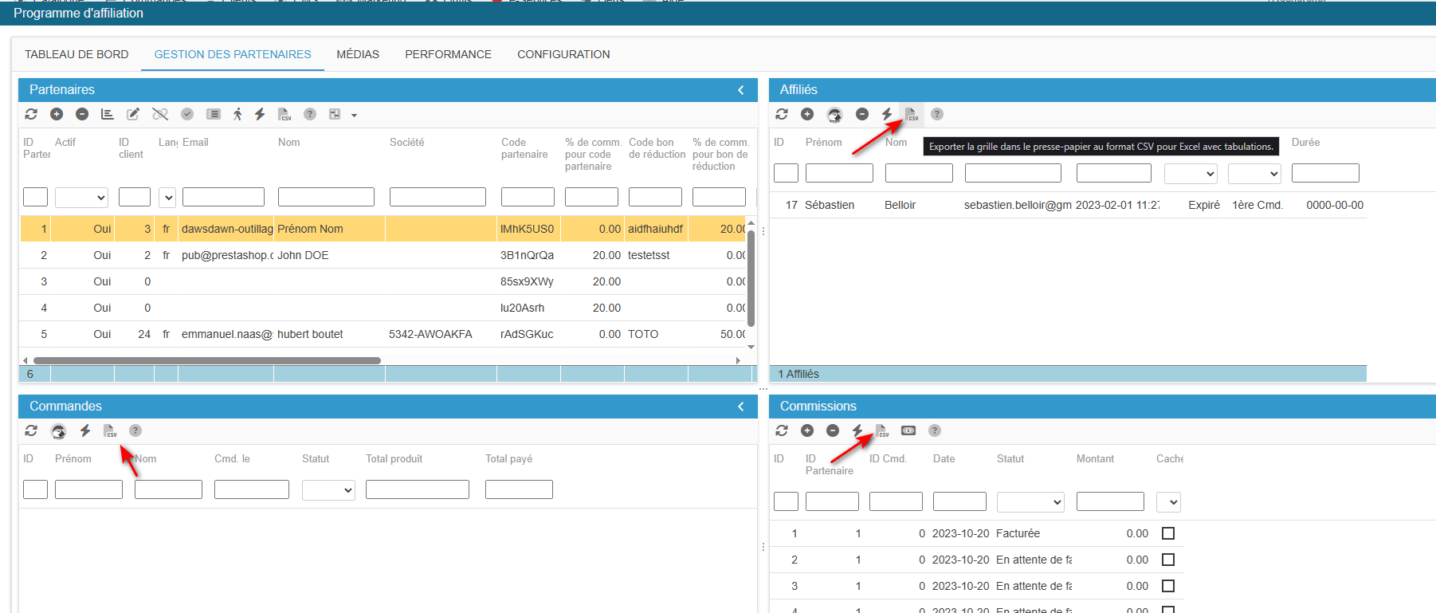Open help in the Commissions toolbar
Image resolution: width=1436 pixels, height=613 pixels.
(935, 430)
